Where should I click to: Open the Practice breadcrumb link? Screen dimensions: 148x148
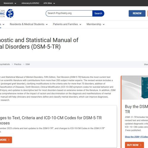click(x=18, y=64)
